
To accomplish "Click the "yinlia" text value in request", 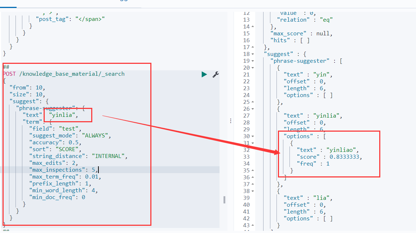I will (63, 115).
